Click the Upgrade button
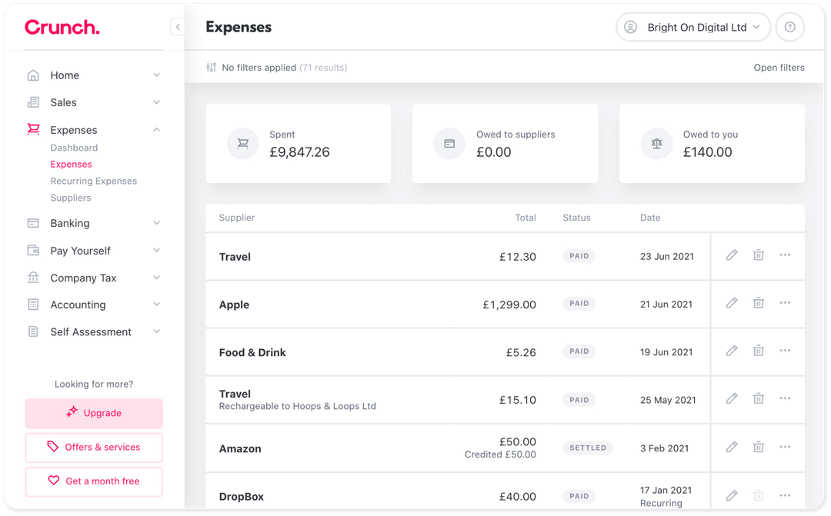This screenshot has width=831, height=516. tap(93, 413)
